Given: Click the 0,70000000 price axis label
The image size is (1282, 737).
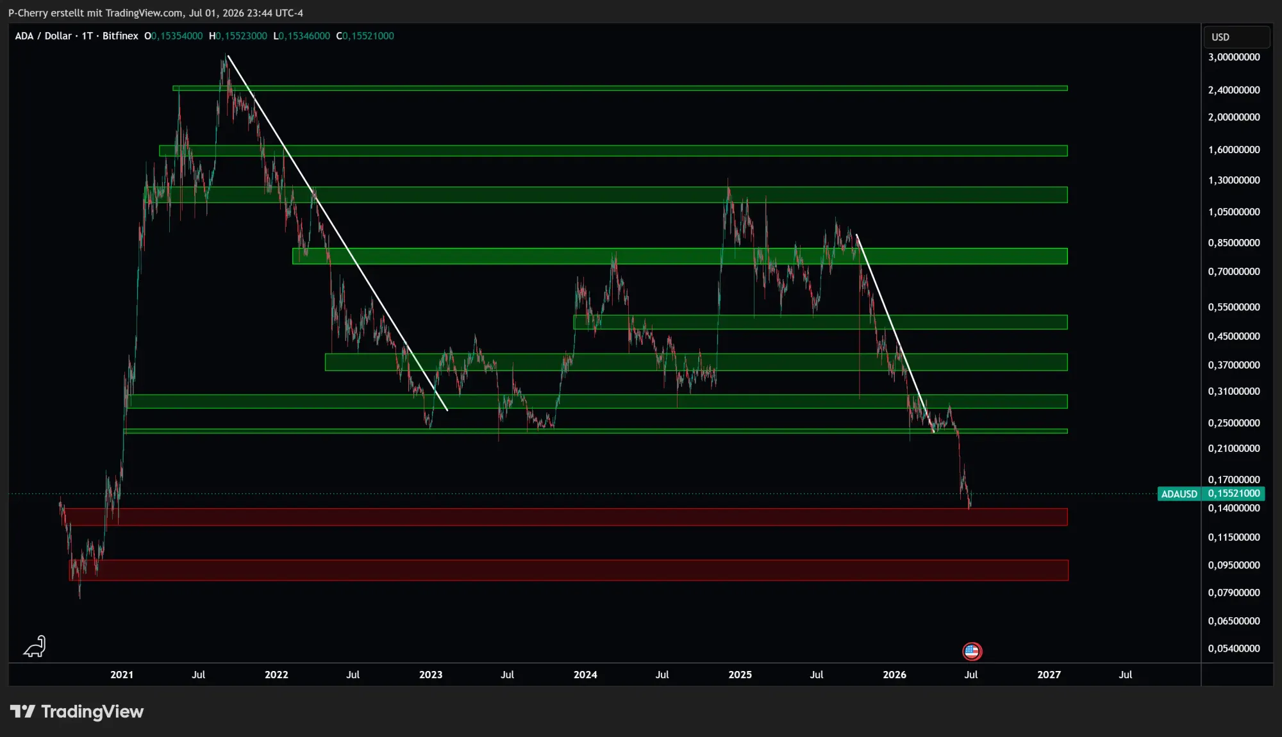Looking at the screenshot, I should tap(1234, 272).
